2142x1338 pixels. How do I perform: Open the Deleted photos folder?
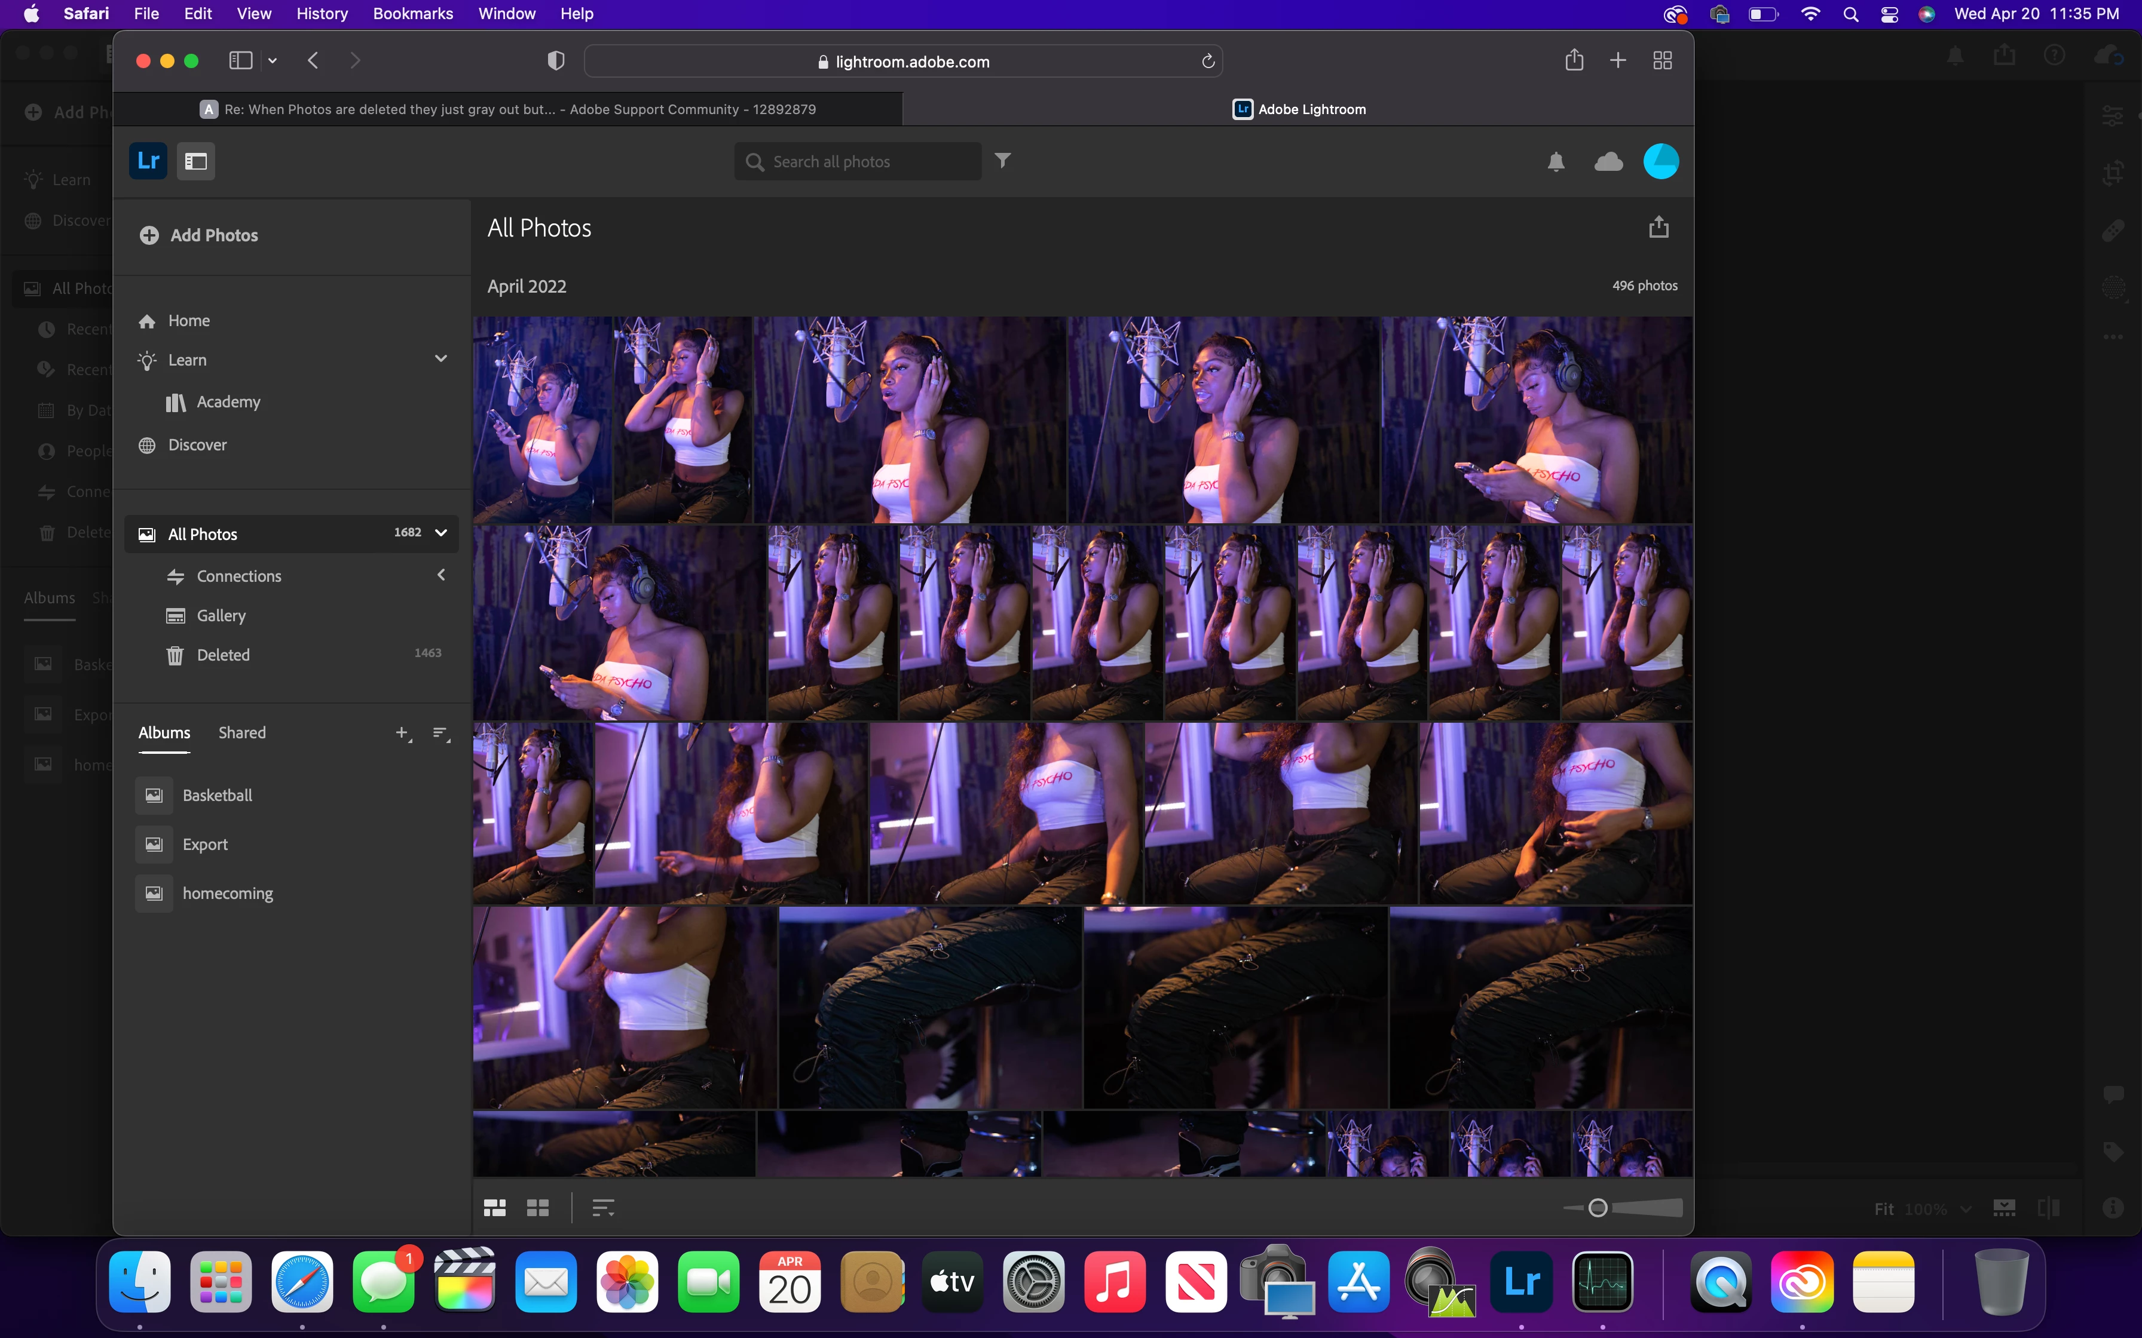pos(223,655)
